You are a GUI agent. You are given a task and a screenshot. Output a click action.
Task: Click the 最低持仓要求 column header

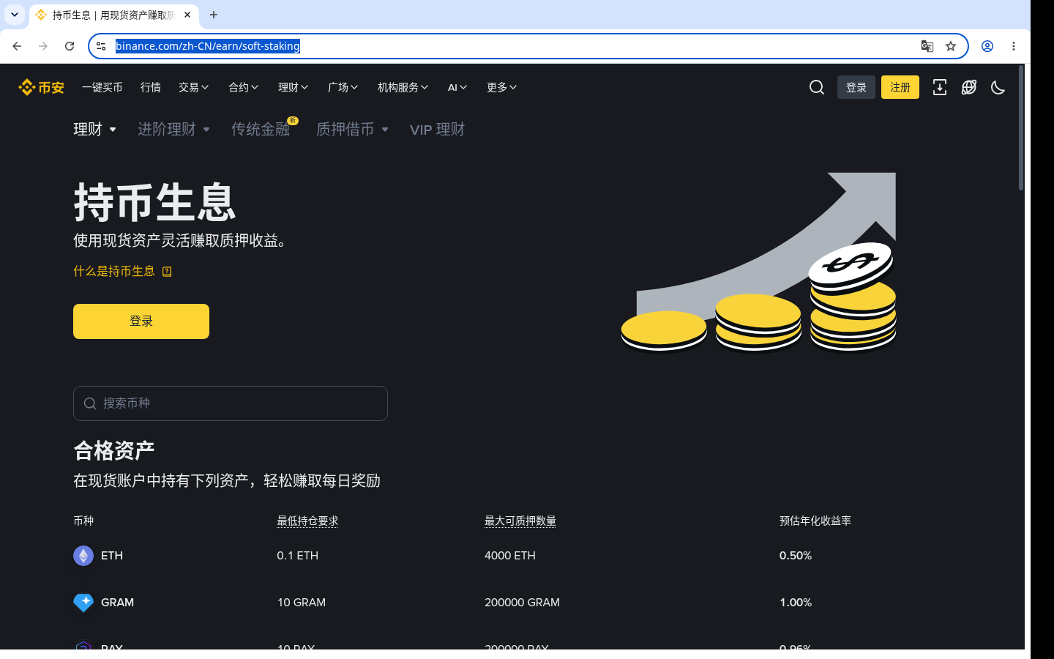tap(307, 521)
